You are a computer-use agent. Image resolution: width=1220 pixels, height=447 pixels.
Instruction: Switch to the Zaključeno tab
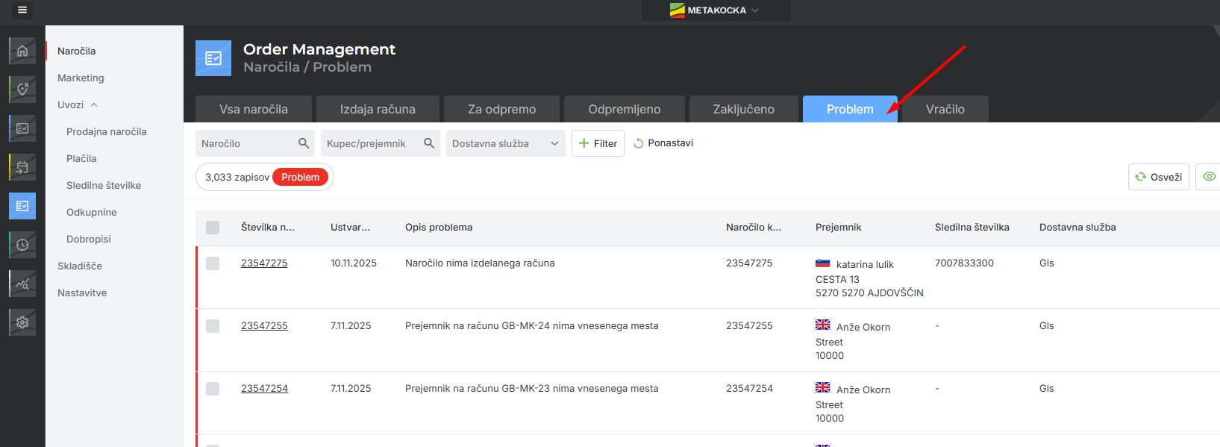pyautogui.click(x=744, y=109)
